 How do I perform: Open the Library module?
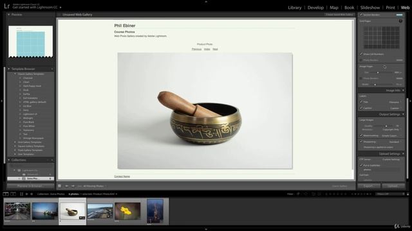click(x=295, y=8)
